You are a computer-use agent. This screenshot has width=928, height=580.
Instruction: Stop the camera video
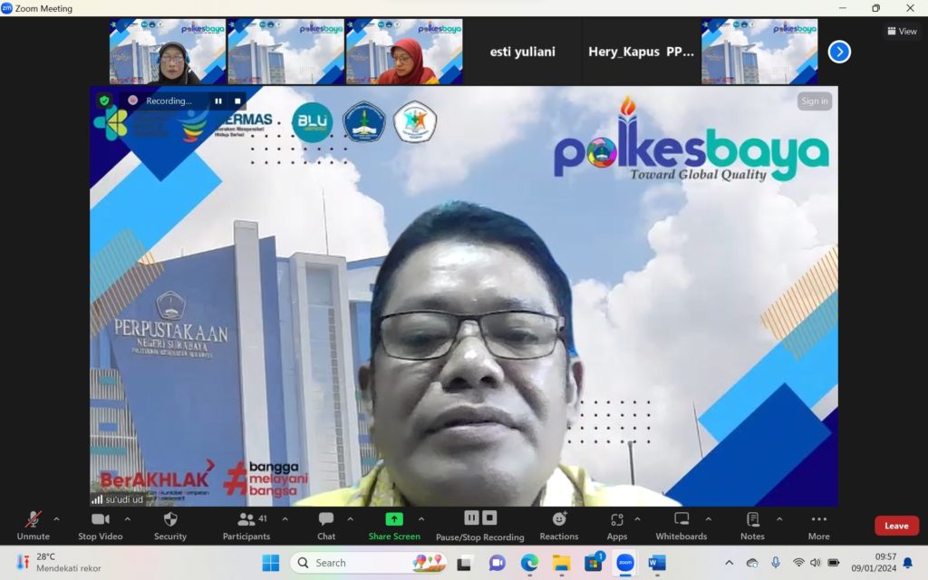coord(100,526)
